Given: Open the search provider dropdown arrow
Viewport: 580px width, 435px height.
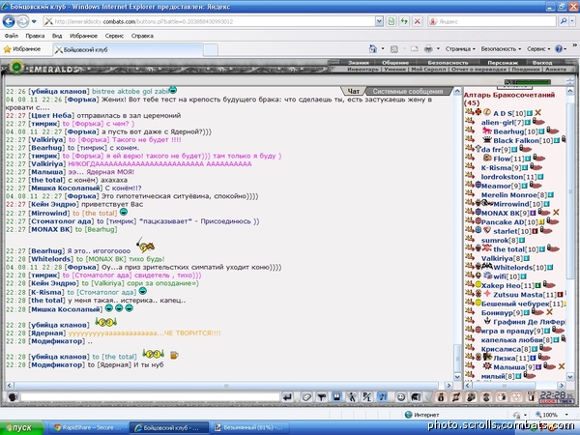Looking at the screenshot, I should (572, 21).
